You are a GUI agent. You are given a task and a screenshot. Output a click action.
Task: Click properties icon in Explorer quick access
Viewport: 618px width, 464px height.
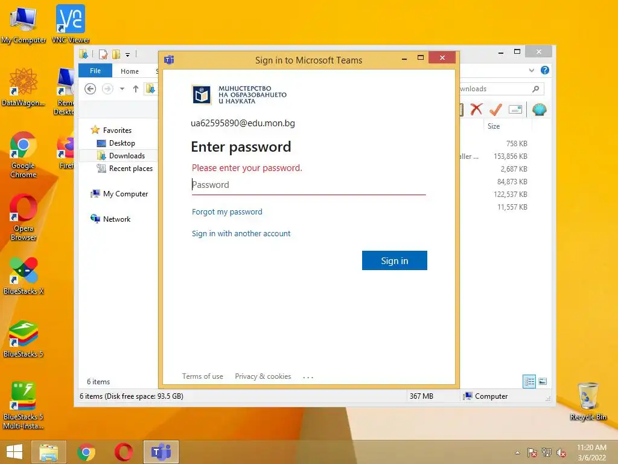tap(103, 54)
